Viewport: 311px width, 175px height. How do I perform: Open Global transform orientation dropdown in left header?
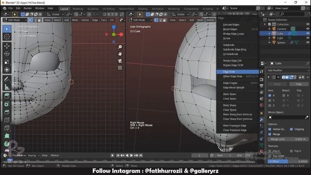[x=55, y=14]
